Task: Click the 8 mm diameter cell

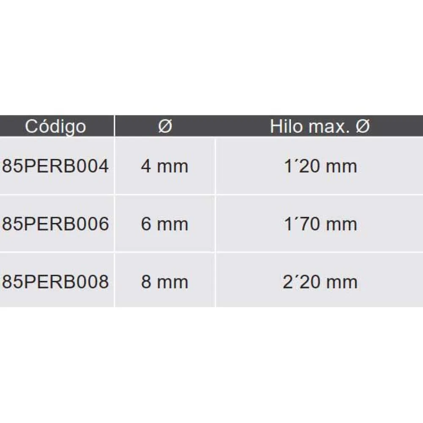Action: tap(165, 282)
